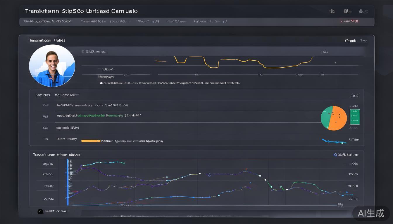
Task: Click the rightmost icon in top-right header
Action: point(363,11)
